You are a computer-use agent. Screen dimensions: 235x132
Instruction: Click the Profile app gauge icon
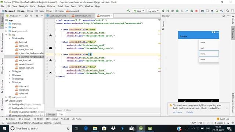tap(187, 11)
